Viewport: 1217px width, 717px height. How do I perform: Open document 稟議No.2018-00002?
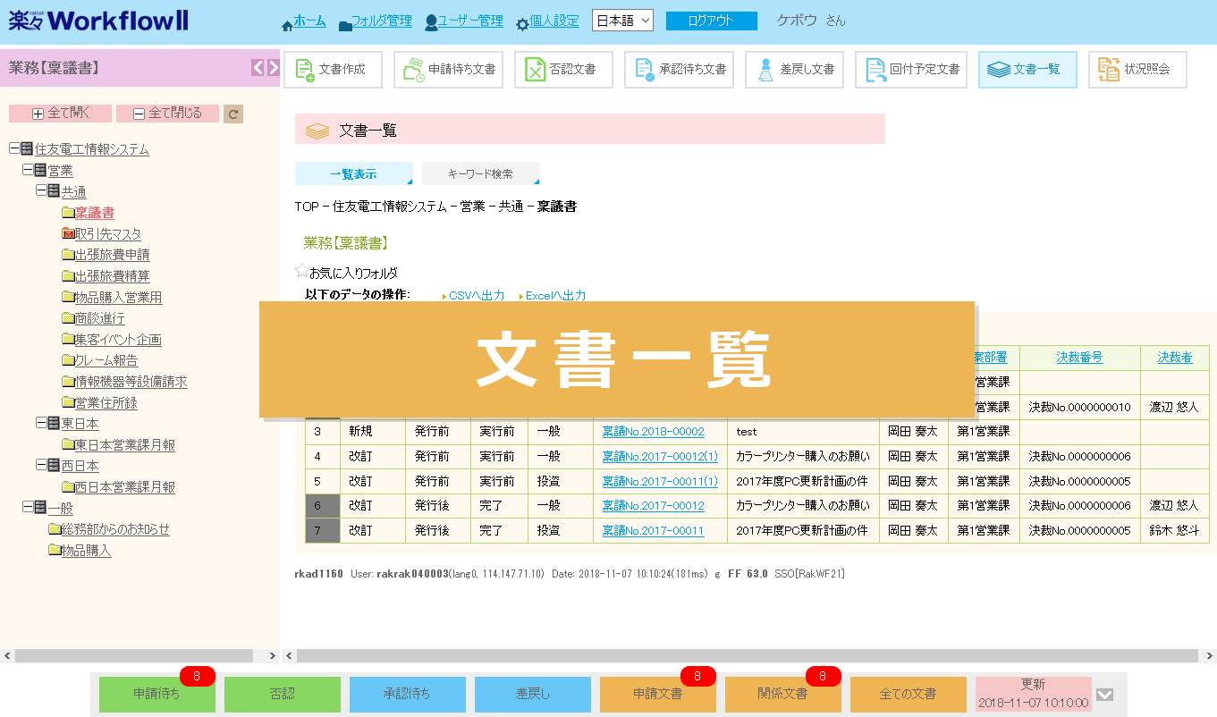tap(653, 431)
